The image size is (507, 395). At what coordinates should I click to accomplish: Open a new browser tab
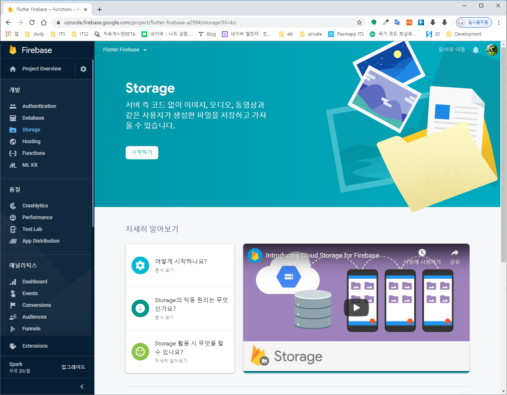(x=100, y=10)
